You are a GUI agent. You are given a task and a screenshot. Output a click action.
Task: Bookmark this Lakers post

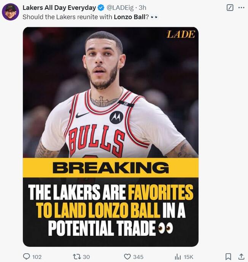(x=228, y=257)
